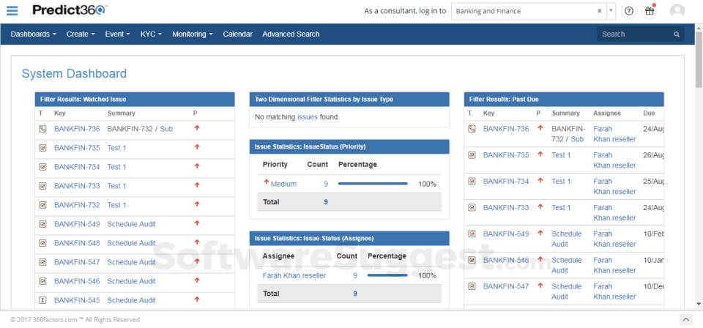Click the priority arrow for BANKFIN-735 in Watched Issue
Viewport: 703px width, 328px height.
(x=196, y=147)
